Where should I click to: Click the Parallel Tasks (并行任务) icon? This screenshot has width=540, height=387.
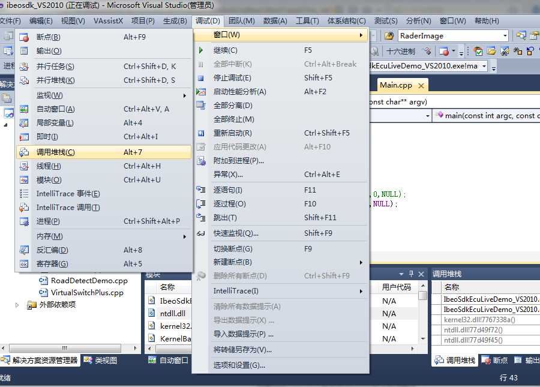click(x=24, y=67)
